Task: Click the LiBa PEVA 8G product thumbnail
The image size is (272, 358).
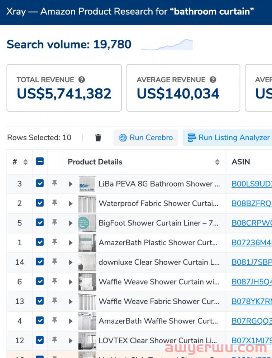Action: click(87, 184)
